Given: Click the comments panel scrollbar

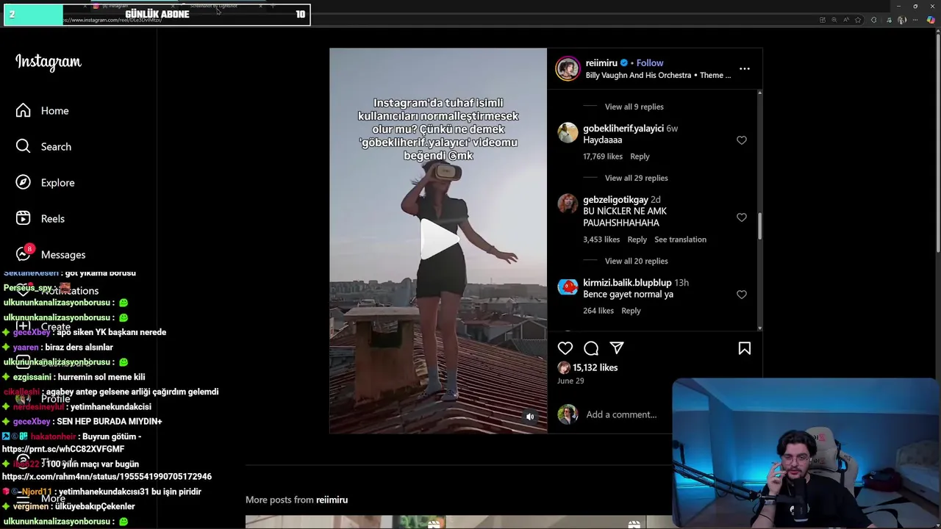Looking at the screenshot, I should pos(759,226).
